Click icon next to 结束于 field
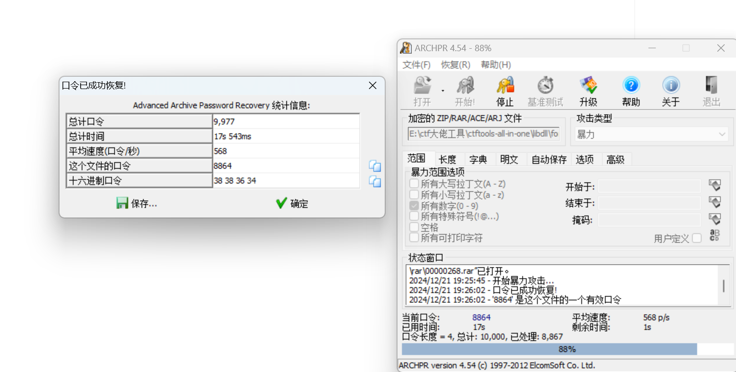This screenshot has width=736, height=372. 715,202
